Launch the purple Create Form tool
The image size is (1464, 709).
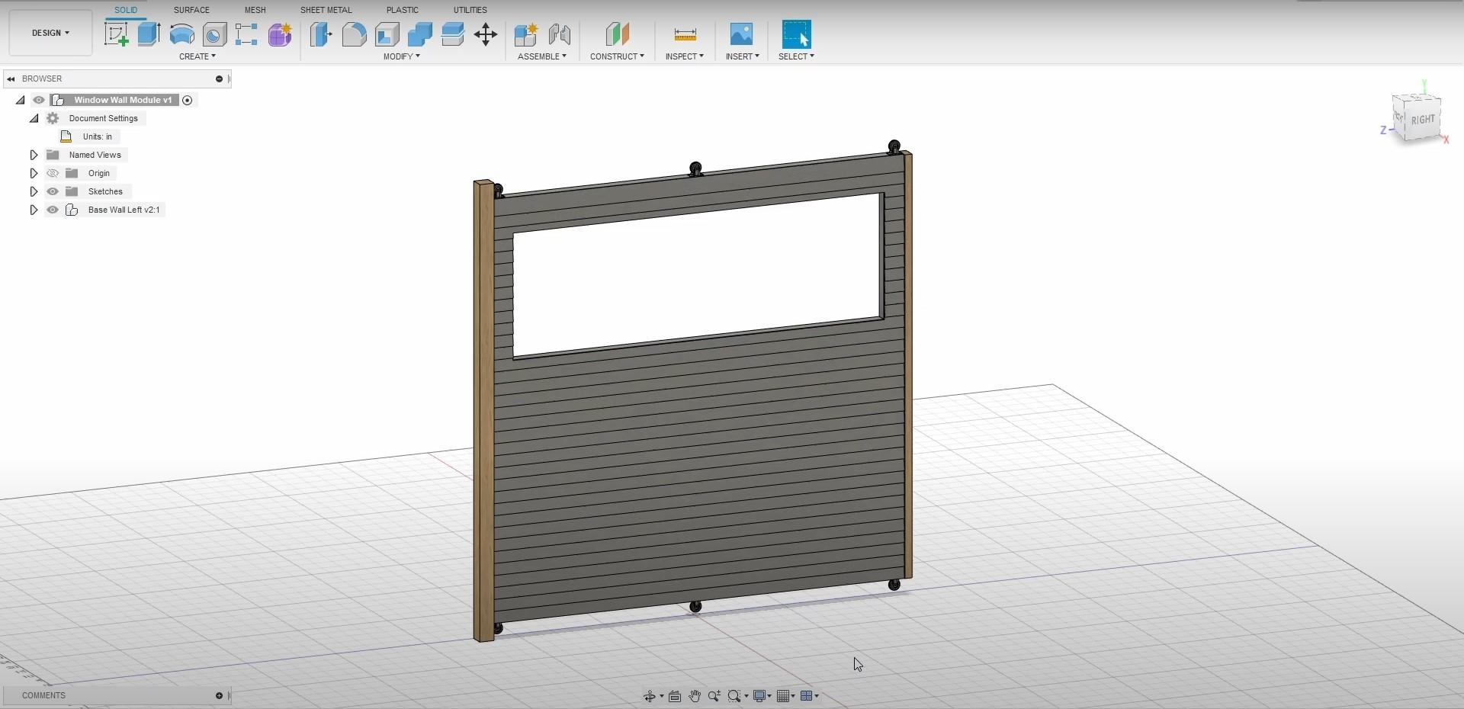[280, 34]
